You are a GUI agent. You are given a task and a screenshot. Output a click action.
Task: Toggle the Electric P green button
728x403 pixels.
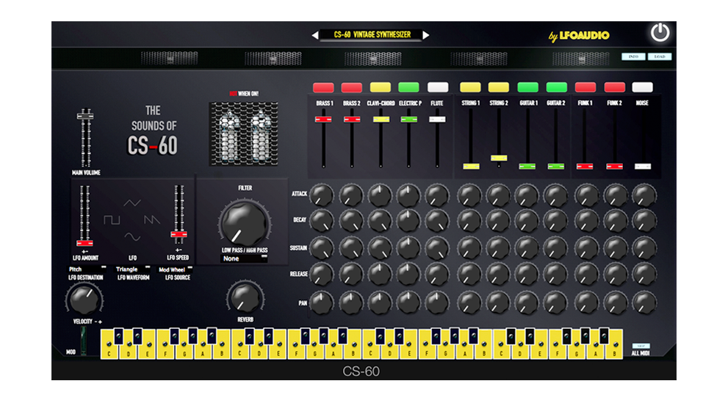pyautogui.click(x=408, y=87)
